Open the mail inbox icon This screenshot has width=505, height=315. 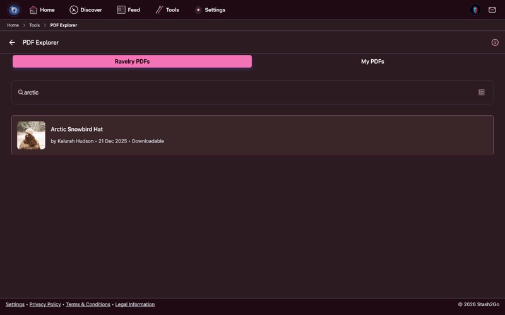pos(492,10)
